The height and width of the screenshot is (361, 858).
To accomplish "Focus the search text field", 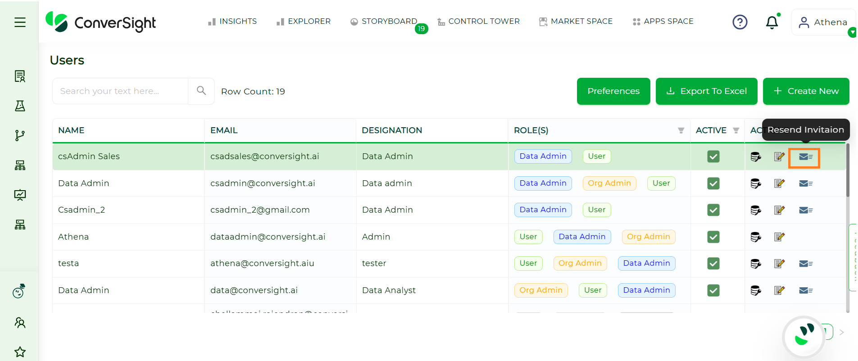I will tap(120, 91).
